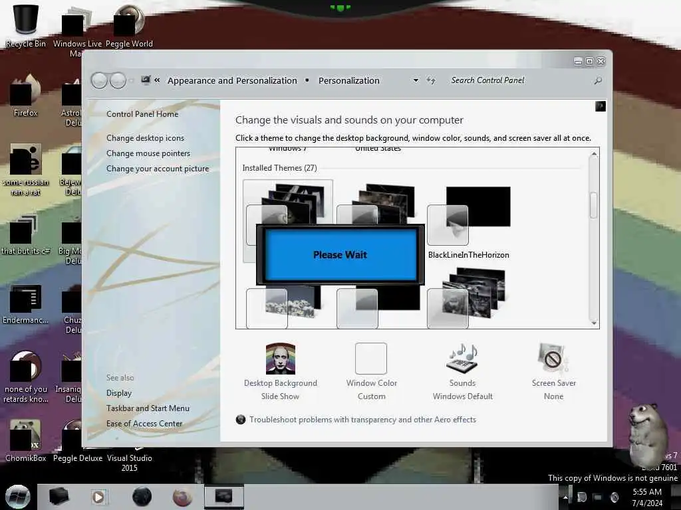
Task: Click the dark folder taskbar icon
Action: click(59, 497)
